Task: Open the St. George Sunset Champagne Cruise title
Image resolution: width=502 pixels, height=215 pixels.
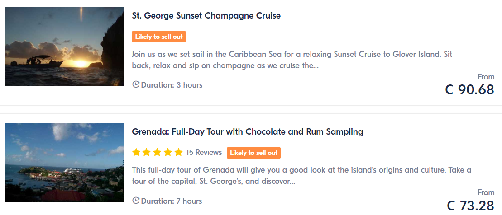Action: pyautogui.click(x=206, y=16)
